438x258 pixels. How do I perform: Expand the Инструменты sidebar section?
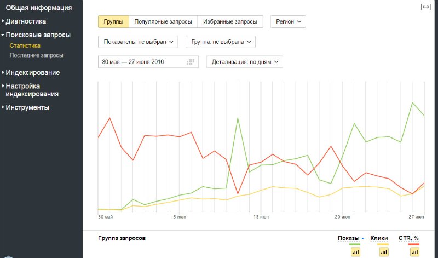[27, 107]
